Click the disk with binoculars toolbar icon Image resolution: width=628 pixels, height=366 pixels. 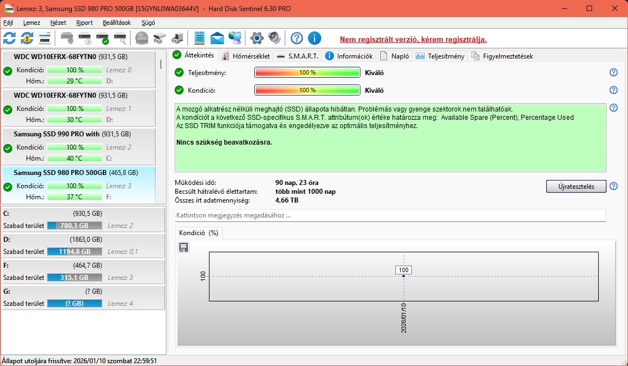(x=159, y=39)
